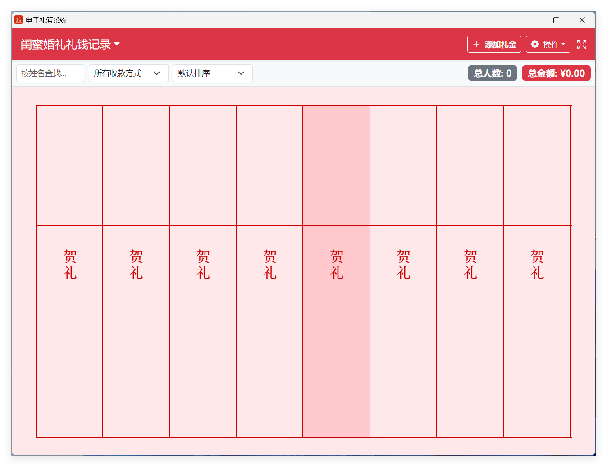Click the fullscreen expand icon
The width and height of the screenshot is (607, 467).
(x=582, y=45)
